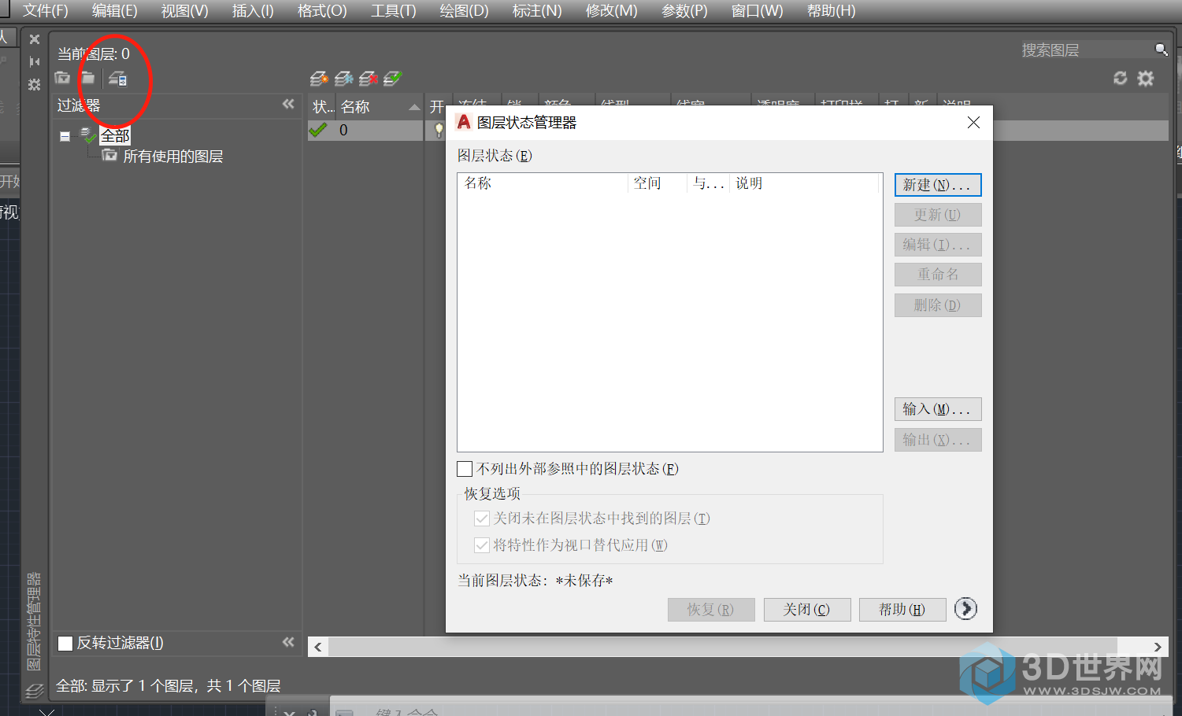Open palette properties icon on side strip
The width and height of the screenshot is (1182, 716).
tap(34, 84)
